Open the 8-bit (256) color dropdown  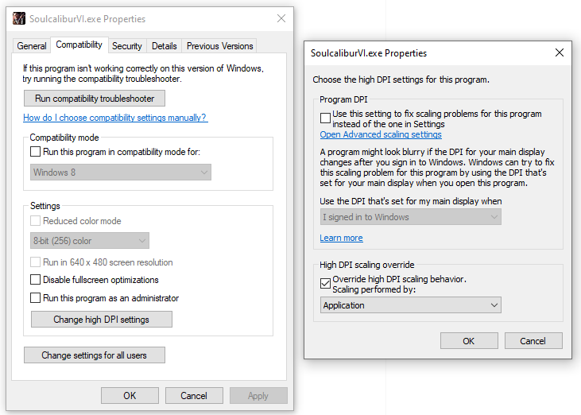(x=90, y=241)
